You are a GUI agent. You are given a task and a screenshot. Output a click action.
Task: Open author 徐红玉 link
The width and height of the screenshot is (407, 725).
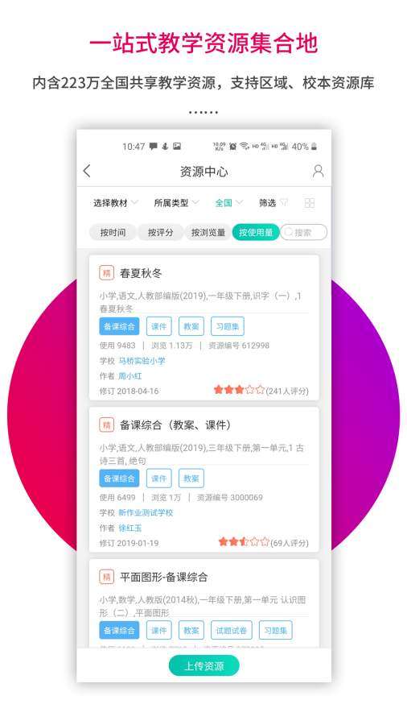point(130,528)
